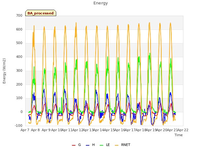Click the Apr 9 x-axis tick label
The height and width of the screenshot is (151, 202).
pos(46,130)
